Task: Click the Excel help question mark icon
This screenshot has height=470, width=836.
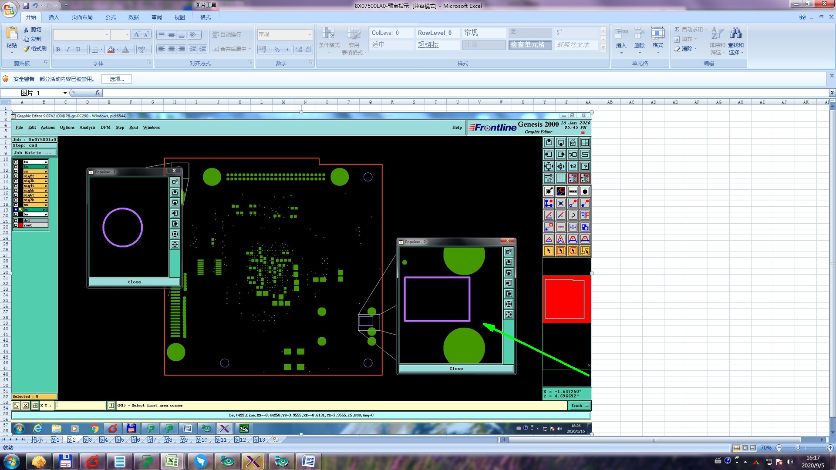Action: pos(802,17)
